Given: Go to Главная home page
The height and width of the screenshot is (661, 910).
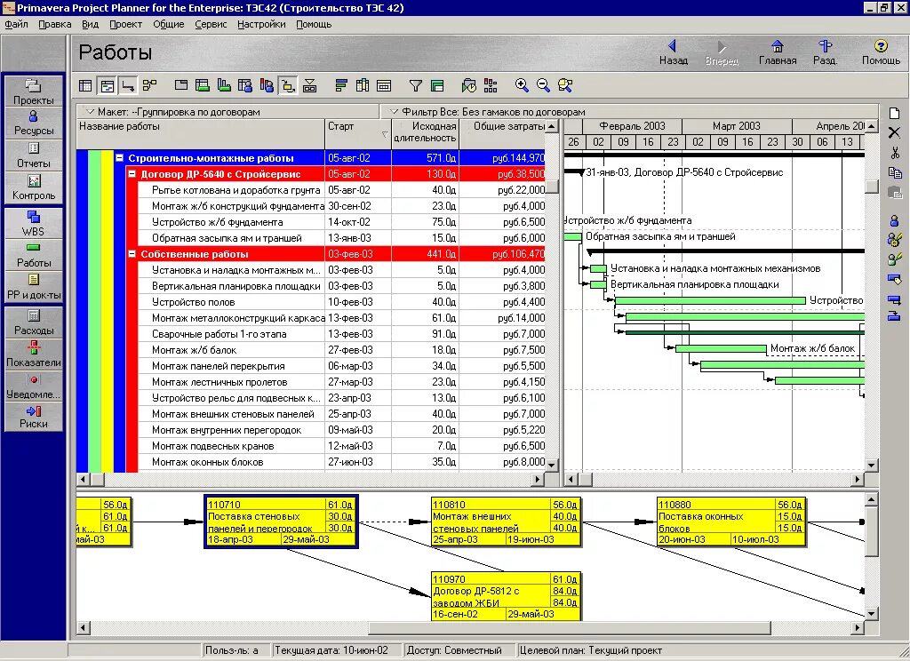Looking at the screenshot, I should tap(777, 52).
